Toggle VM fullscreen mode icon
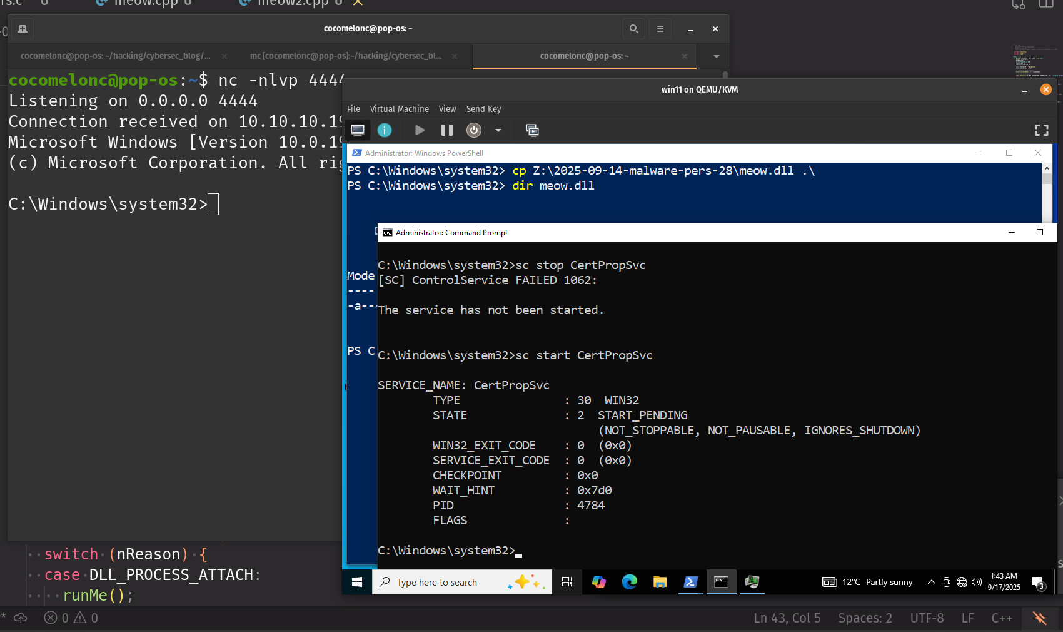Image resolution: width=1063 pixels, height=632 pixels. (x=1042, y=130)
